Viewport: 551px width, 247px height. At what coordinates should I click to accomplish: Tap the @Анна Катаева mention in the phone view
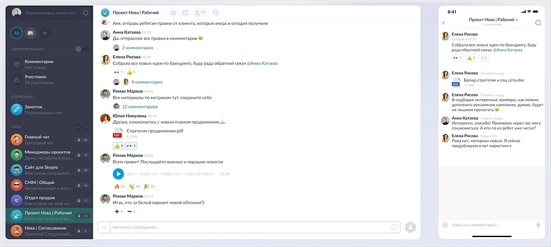[x=508, y=50]
